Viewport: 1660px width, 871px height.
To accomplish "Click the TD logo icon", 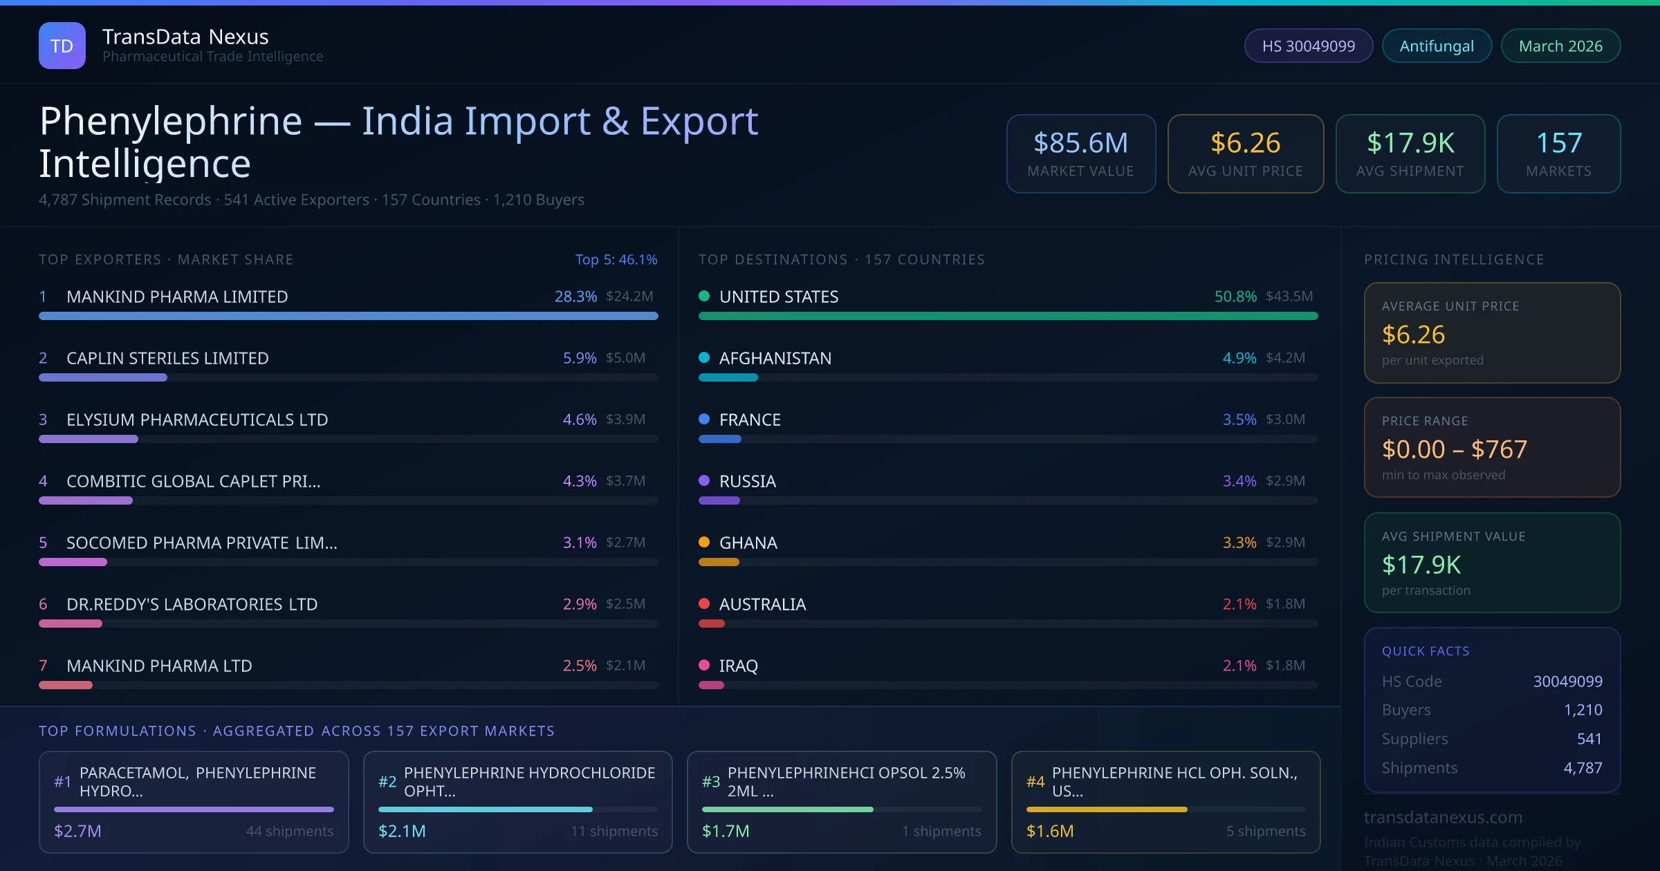I will (x=62, y=46).
